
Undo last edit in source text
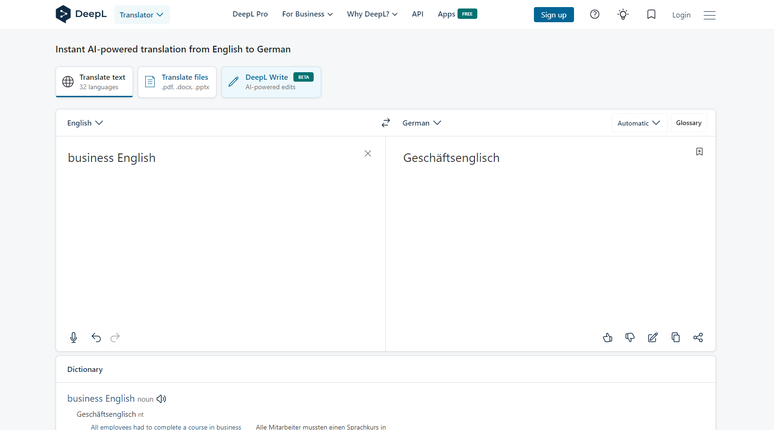click(96, 337)
